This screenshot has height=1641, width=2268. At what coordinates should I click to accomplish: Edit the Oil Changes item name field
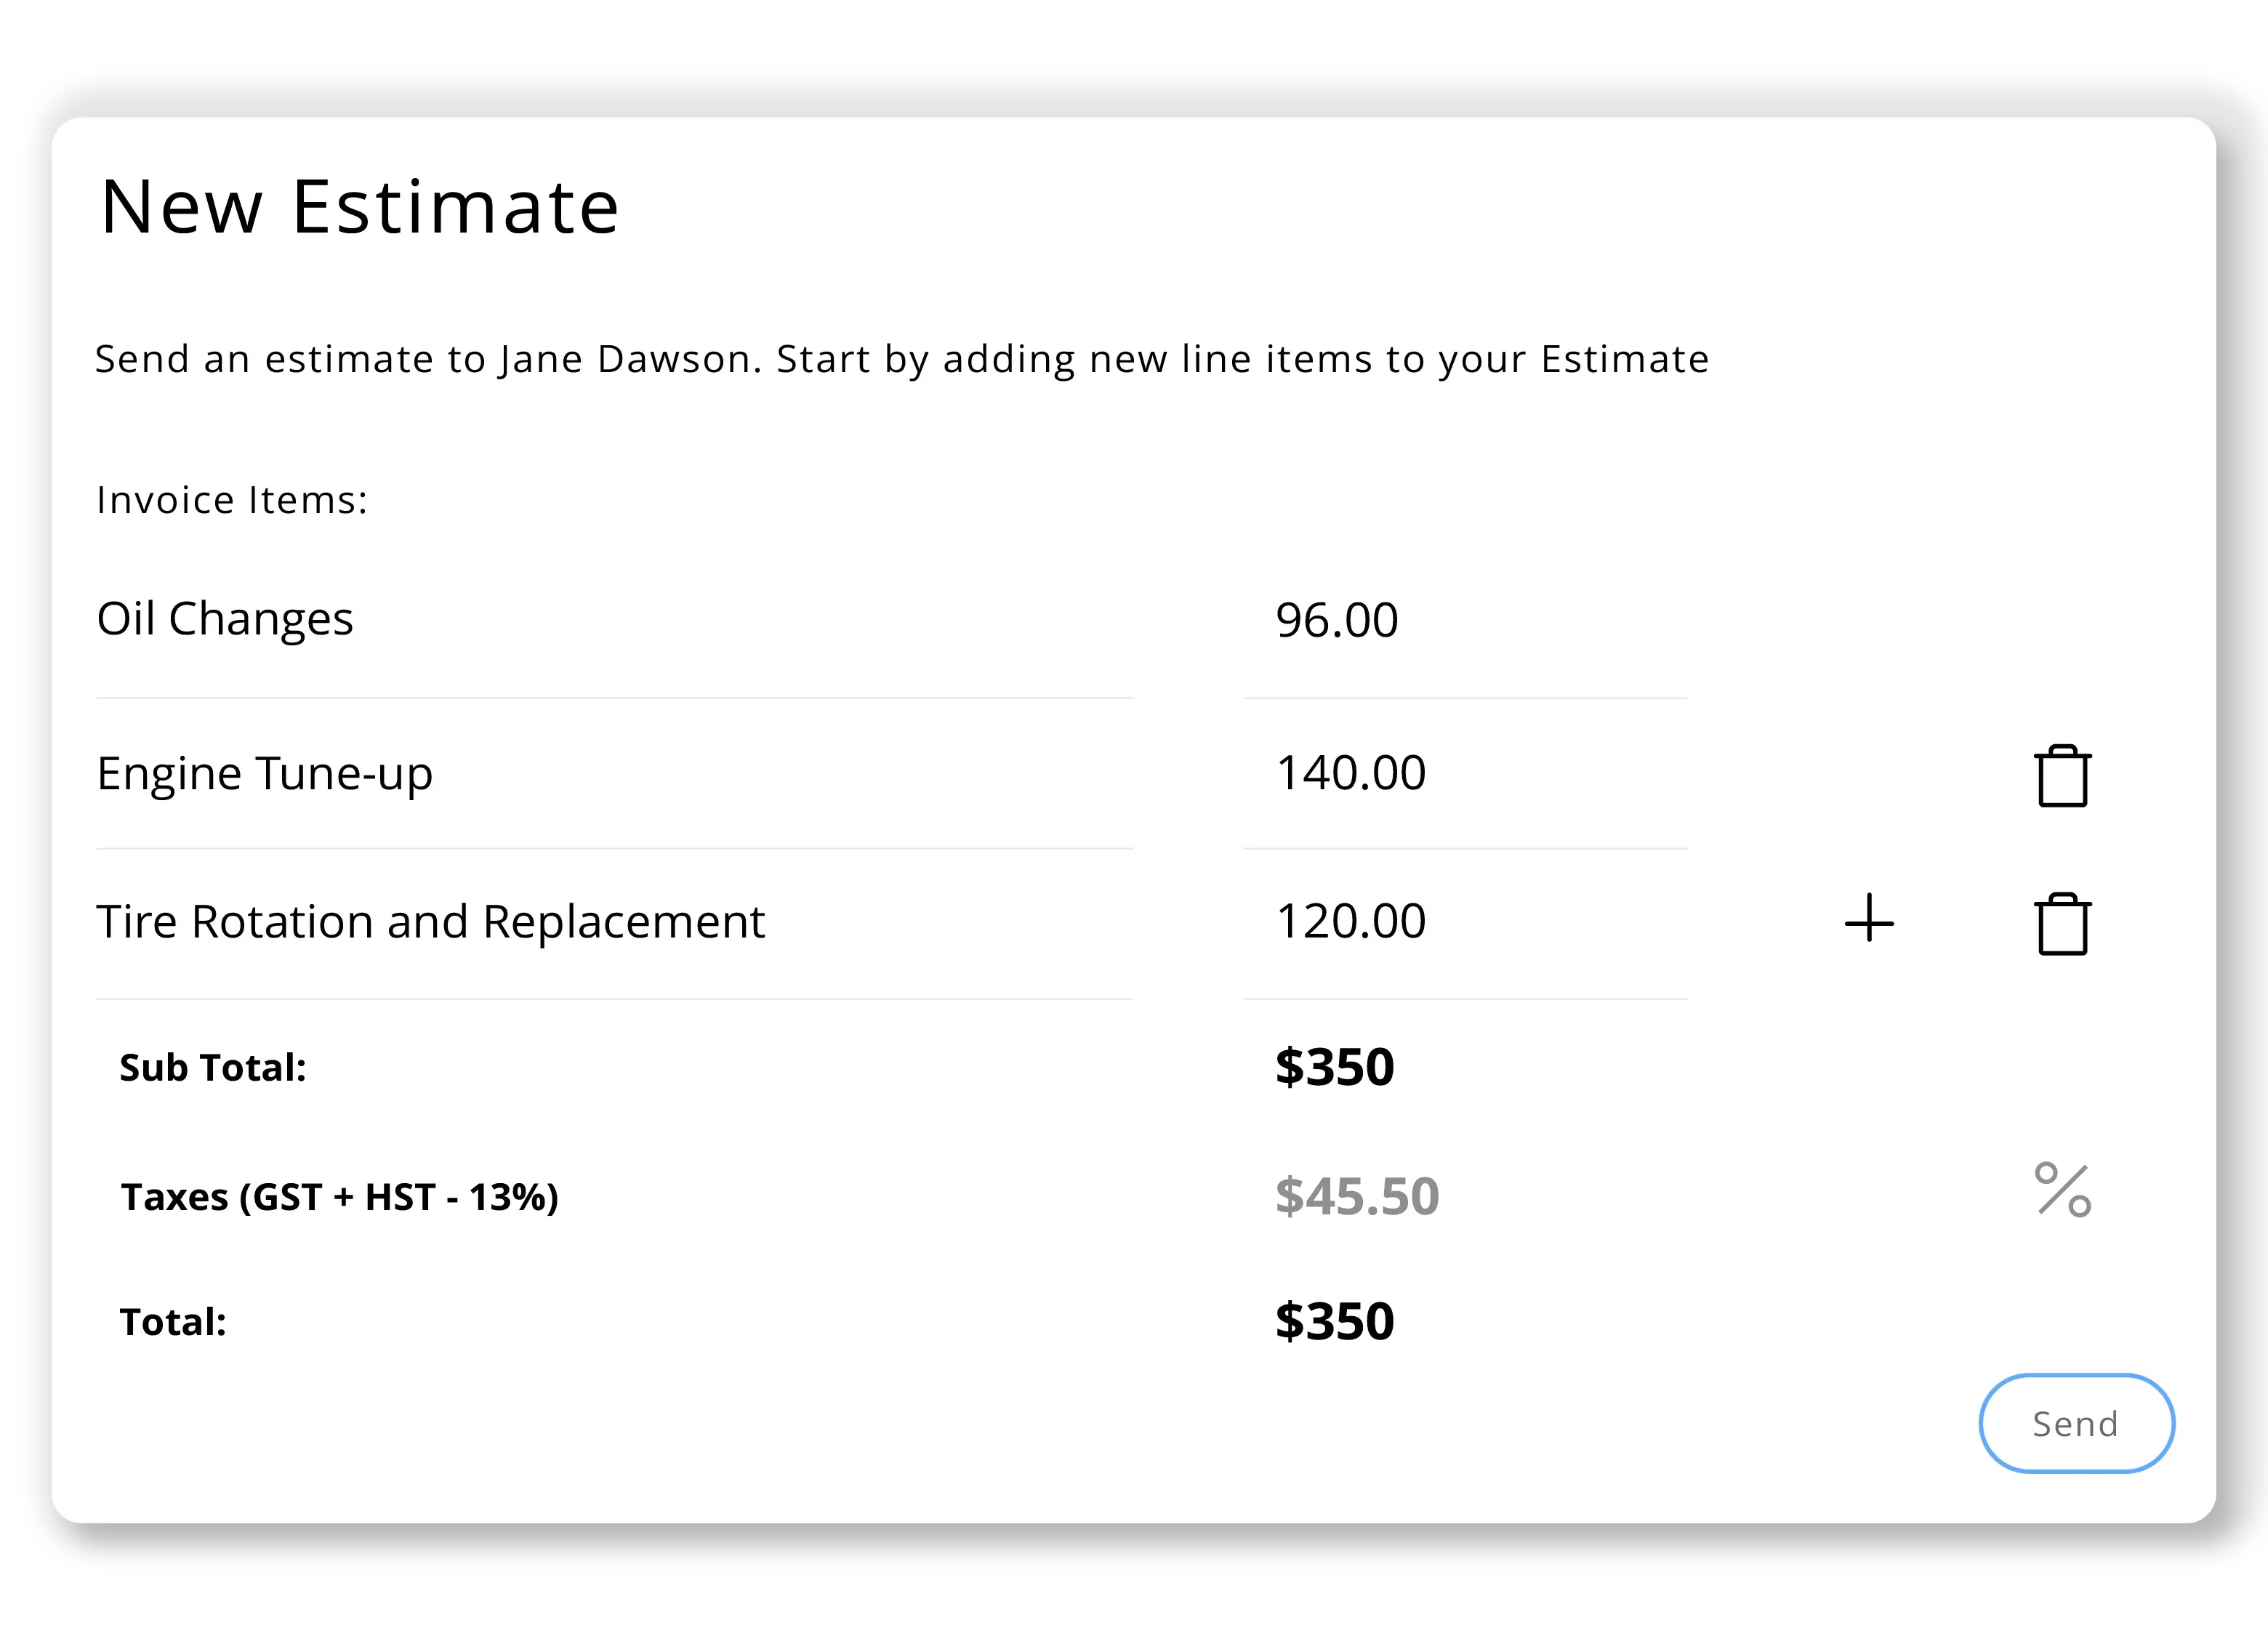(x=614, y=620)
